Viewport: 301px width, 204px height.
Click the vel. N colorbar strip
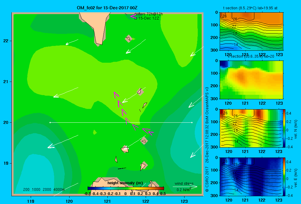click(284, 128)
